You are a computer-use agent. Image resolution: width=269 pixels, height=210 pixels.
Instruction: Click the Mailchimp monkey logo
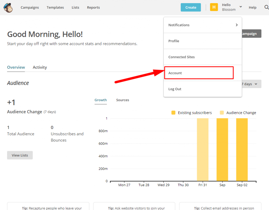tap(8, 7)
